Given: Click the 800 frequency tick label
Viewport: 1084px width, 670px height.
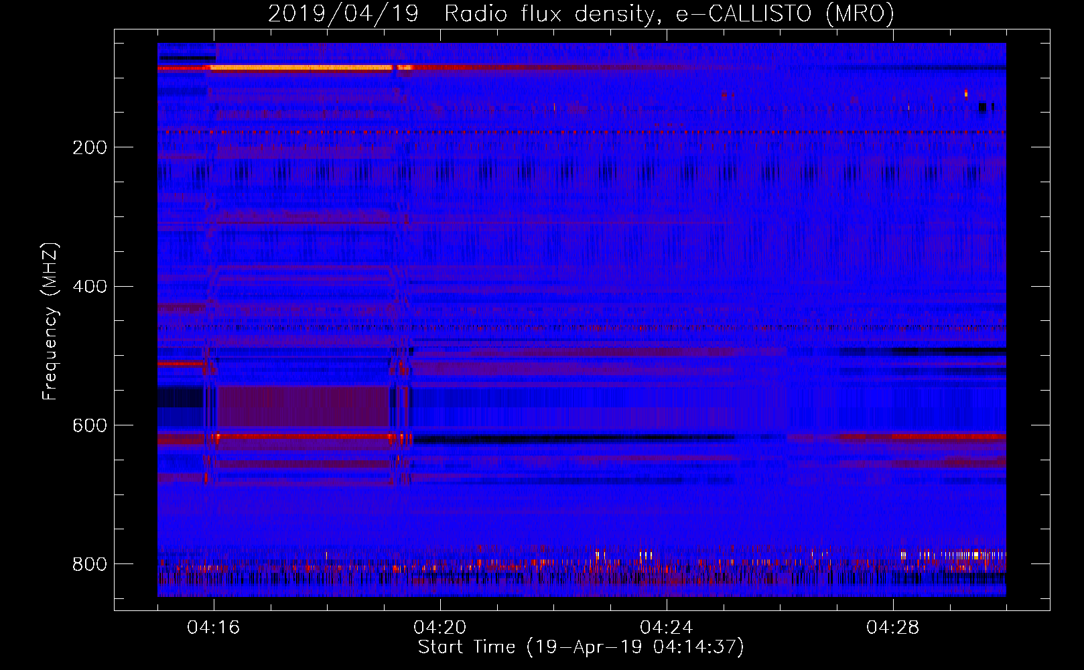Looking at the screenshot, I should pyautogui.click(x=90, y=564).
